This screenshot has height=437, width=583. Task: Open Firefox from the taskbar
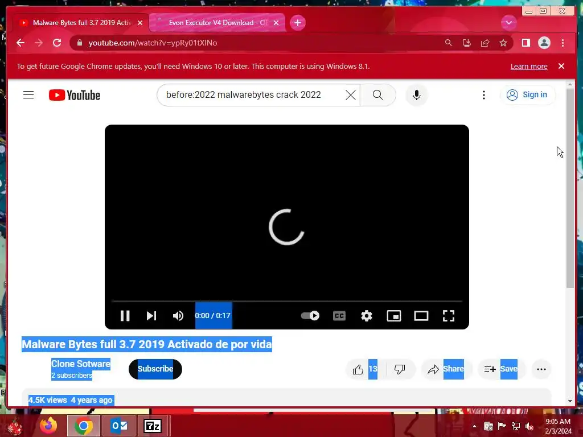[x=49, y=426]
